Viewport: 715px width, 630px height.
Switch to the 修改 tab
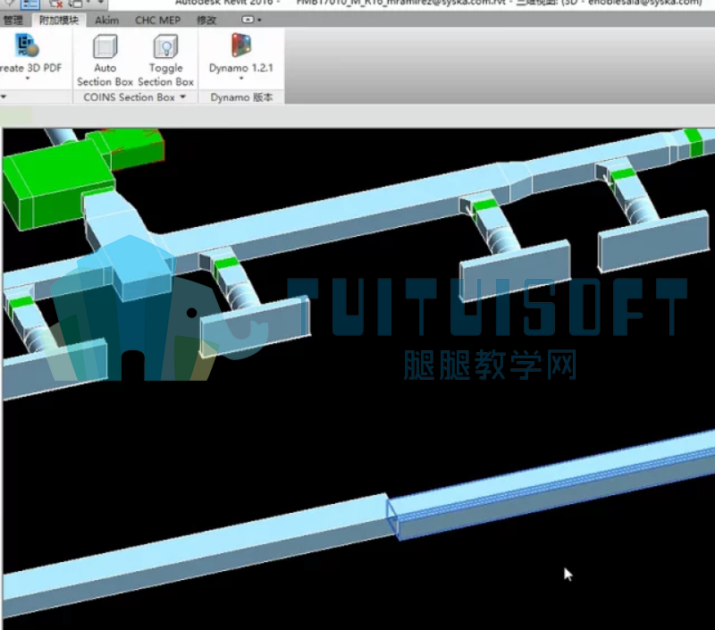(206, 20)
